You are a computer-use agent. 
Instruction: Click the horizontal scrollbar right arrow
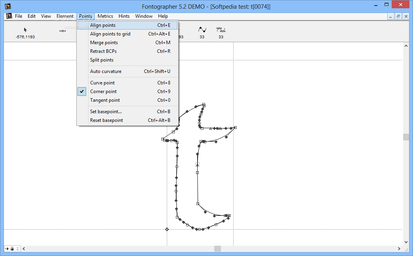tap(399, 249)
